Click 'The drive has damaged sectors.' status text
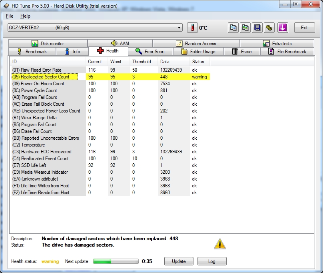 (78, 245)
